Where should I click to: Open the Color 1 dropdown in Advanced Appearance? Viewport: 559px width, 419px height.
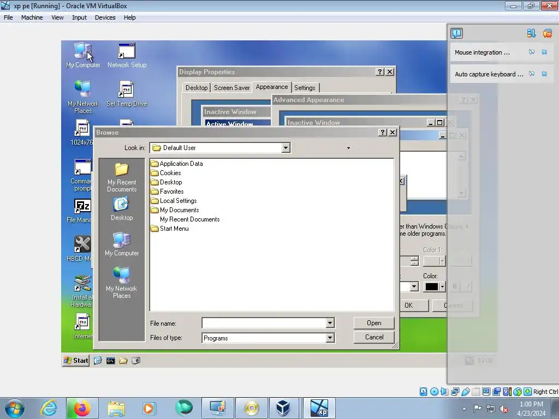point(442,261)
